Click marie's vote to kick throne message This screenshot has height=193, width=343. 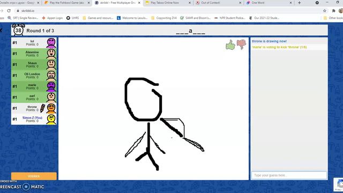click(x=279, y=47)
